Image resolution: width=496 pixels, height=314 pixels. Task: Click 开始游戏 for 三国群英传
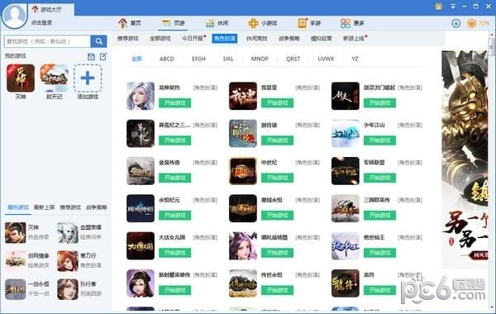tap(379, 216)
